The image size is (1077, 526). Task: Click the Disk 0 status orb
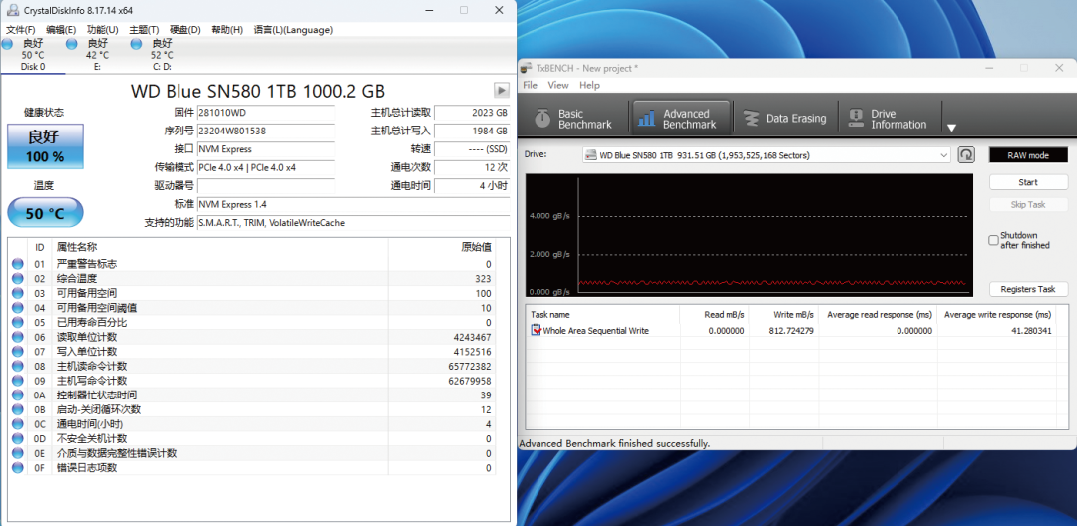(7, 43)
